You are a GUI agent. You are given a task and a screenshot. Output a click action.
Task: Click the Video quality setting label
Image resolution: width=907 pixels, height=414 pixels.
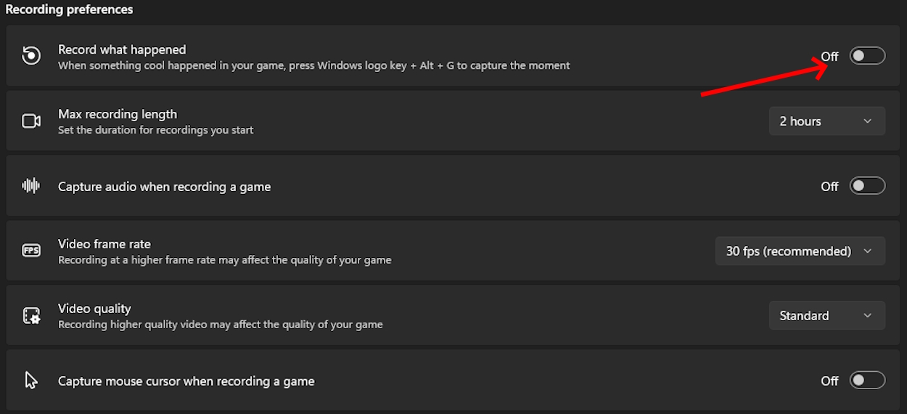pyautogui.click(x=94, y=309)
